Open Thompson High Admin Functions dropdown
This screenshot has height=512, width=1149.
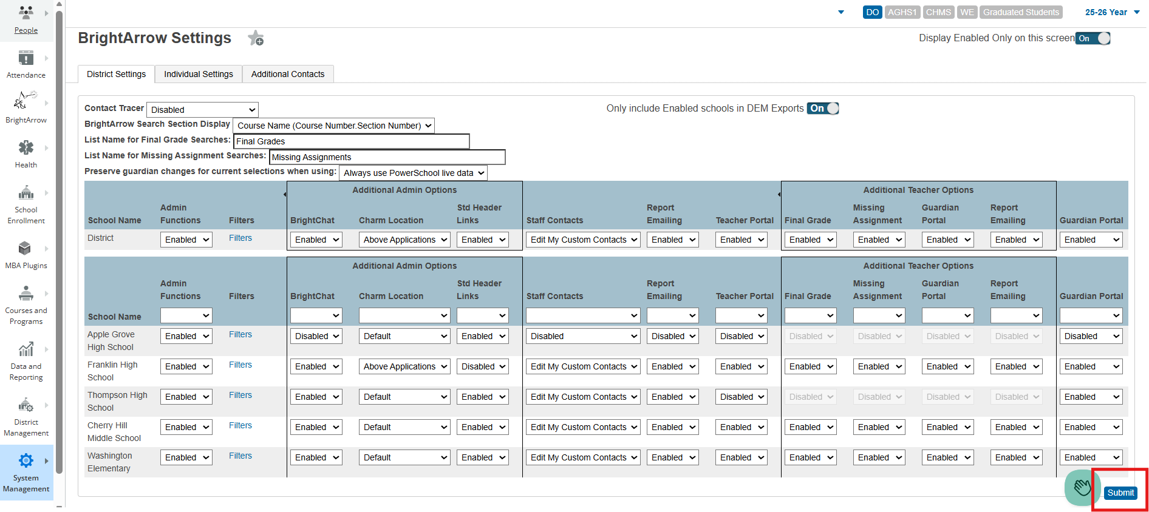[186, 397]
